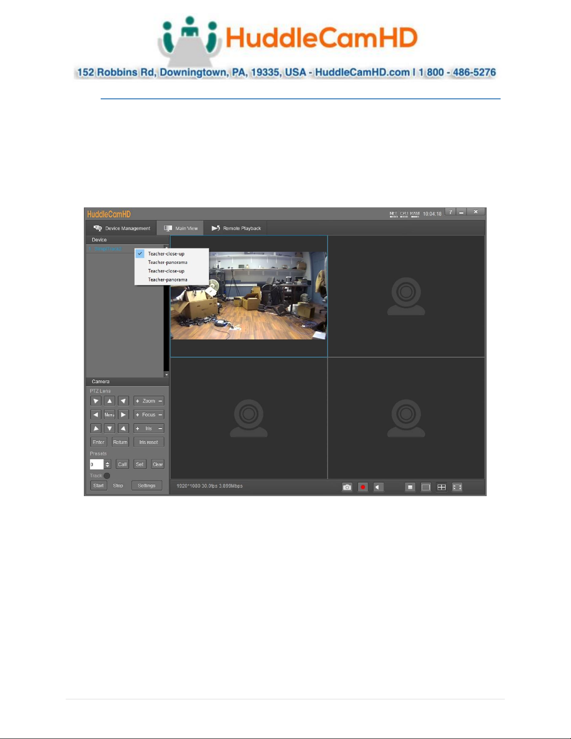This screenshot has height=739, width=571.
Task: Mute audio using the speaker icon
Action: (378, 487)
